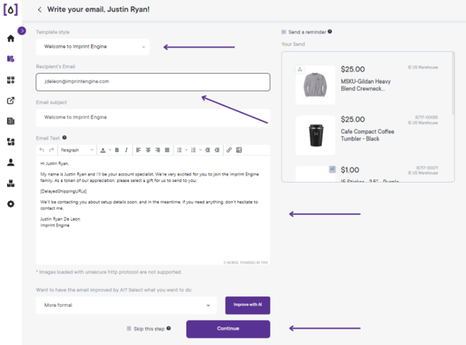This screenshot has width=466, height=345.
Task: Open the Settings gear in the sidebar
Action: [x=11, y=204]
